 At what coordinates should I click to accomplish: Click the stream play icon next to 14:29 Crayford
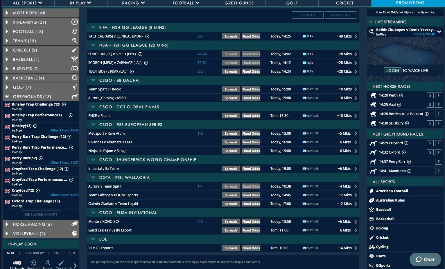point(406,143)
